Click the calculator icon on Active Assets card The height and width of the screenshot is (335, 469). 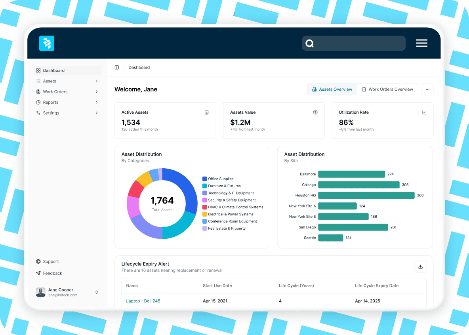tap(206, 112)
